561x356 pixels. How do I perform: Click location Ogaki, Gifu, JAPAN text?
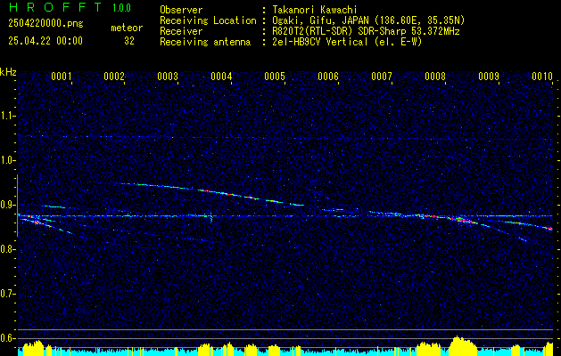click(368, 20)
